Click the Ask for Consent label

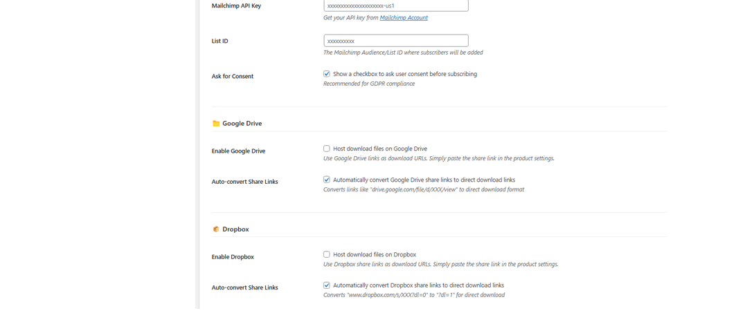tap(233, 77)
